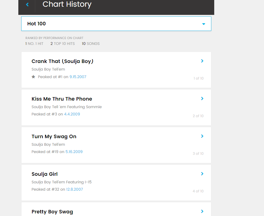Image resolution: width=264 pixels, height=216 pixels.
Task: Select the Kiss Me Thru The Phone title
Action: 62,99
